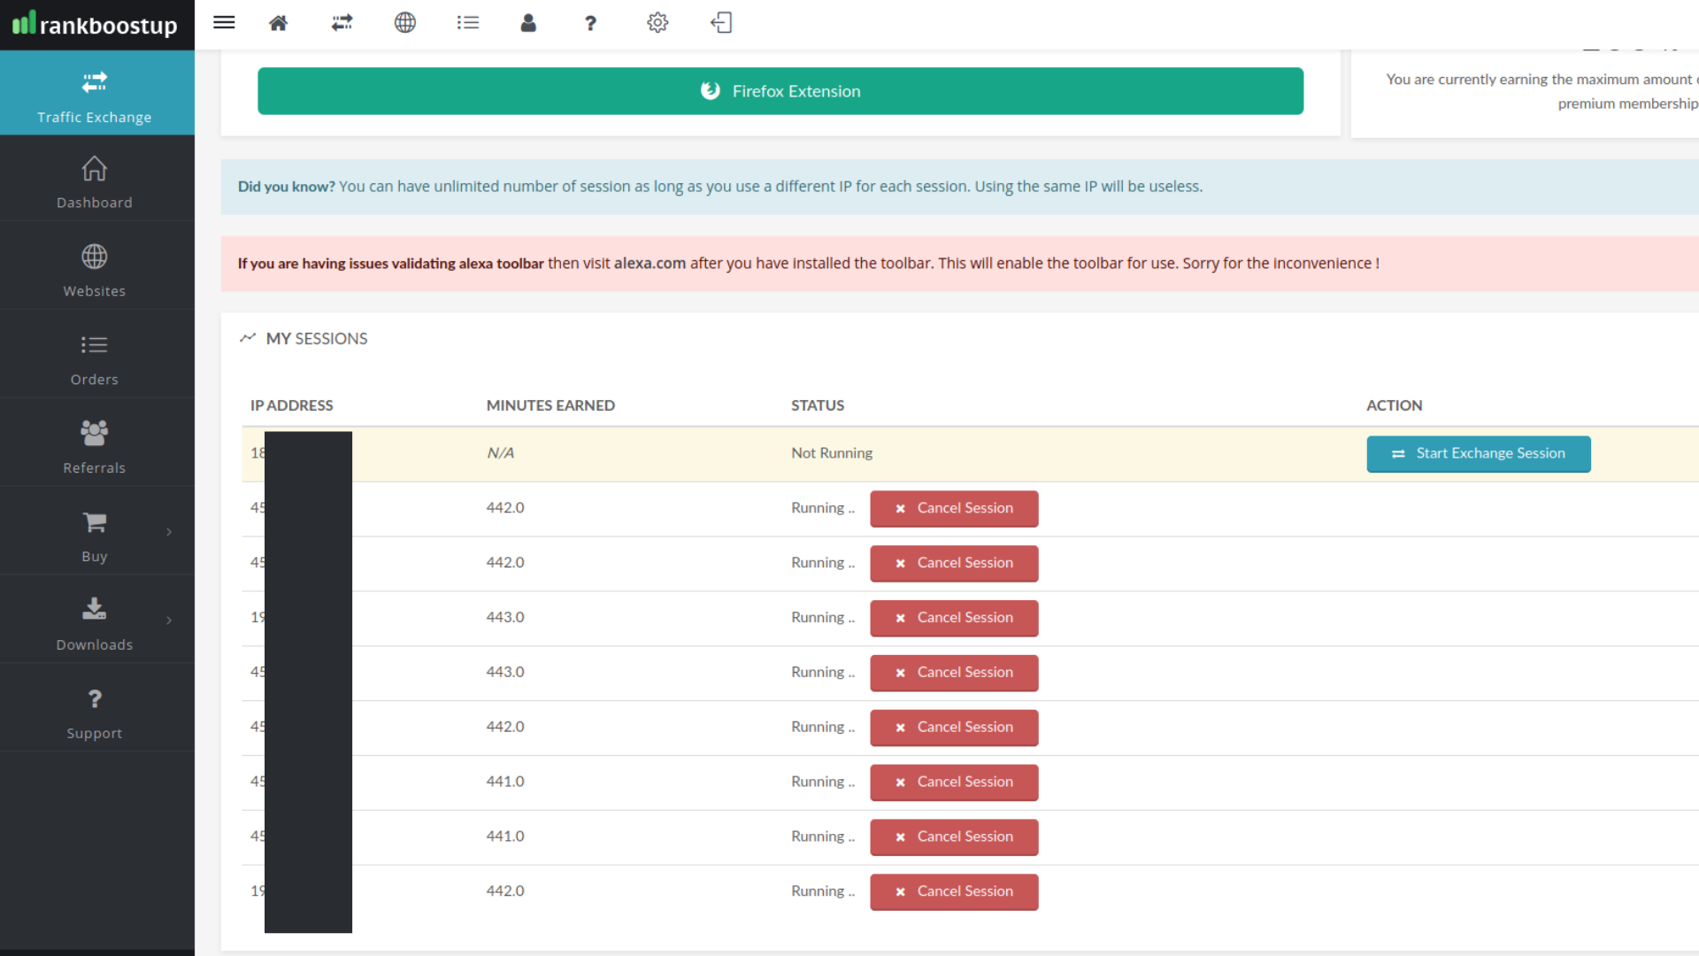Expand the Downloads submenu chevron

pos(170,620)
